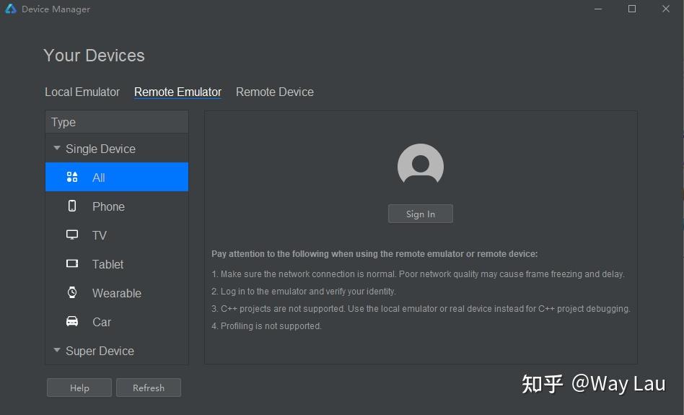Screen dimensions: 684x415
Task: Click the Car device icon
Action: click(x=72, y=322)
